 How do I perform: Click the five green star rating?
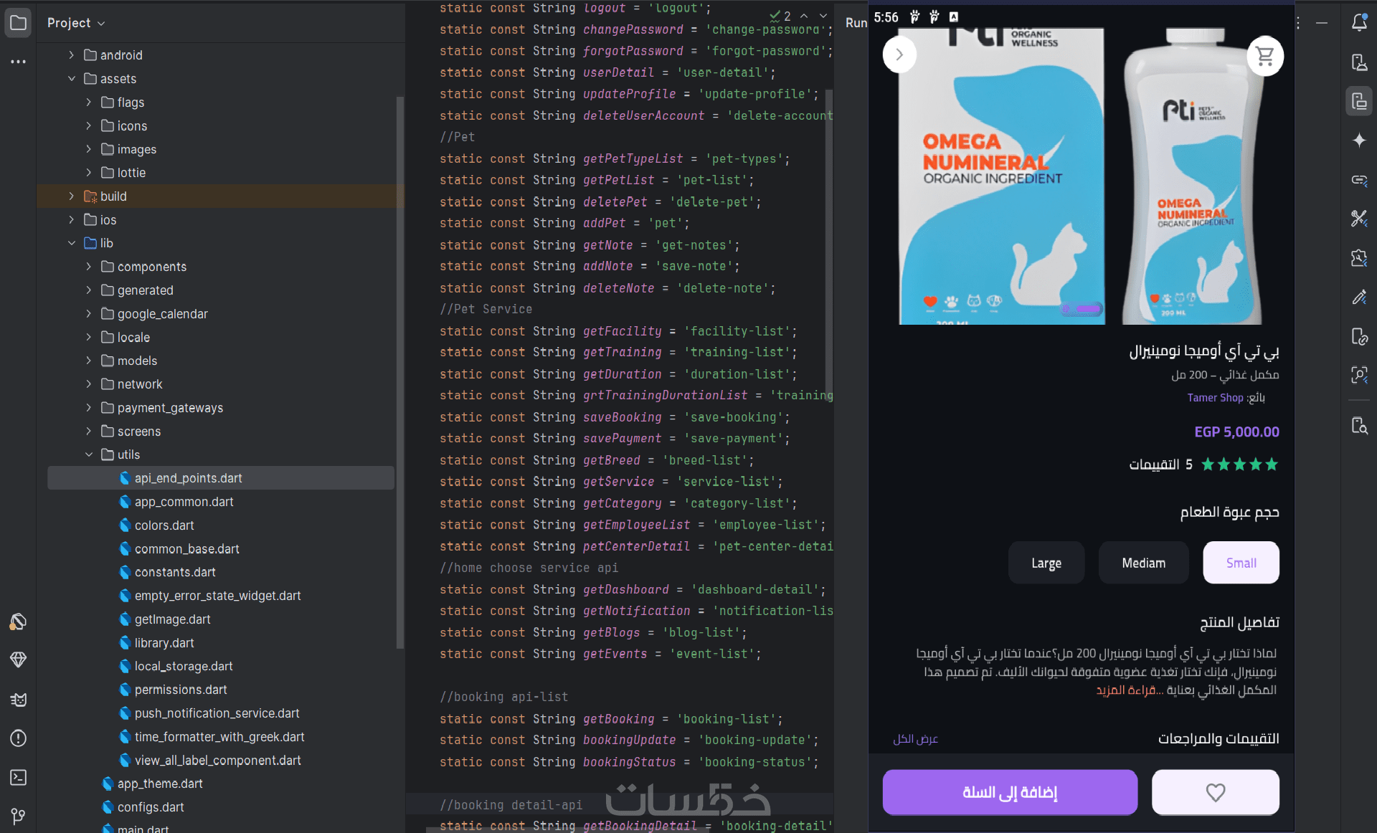(1239, 465)
